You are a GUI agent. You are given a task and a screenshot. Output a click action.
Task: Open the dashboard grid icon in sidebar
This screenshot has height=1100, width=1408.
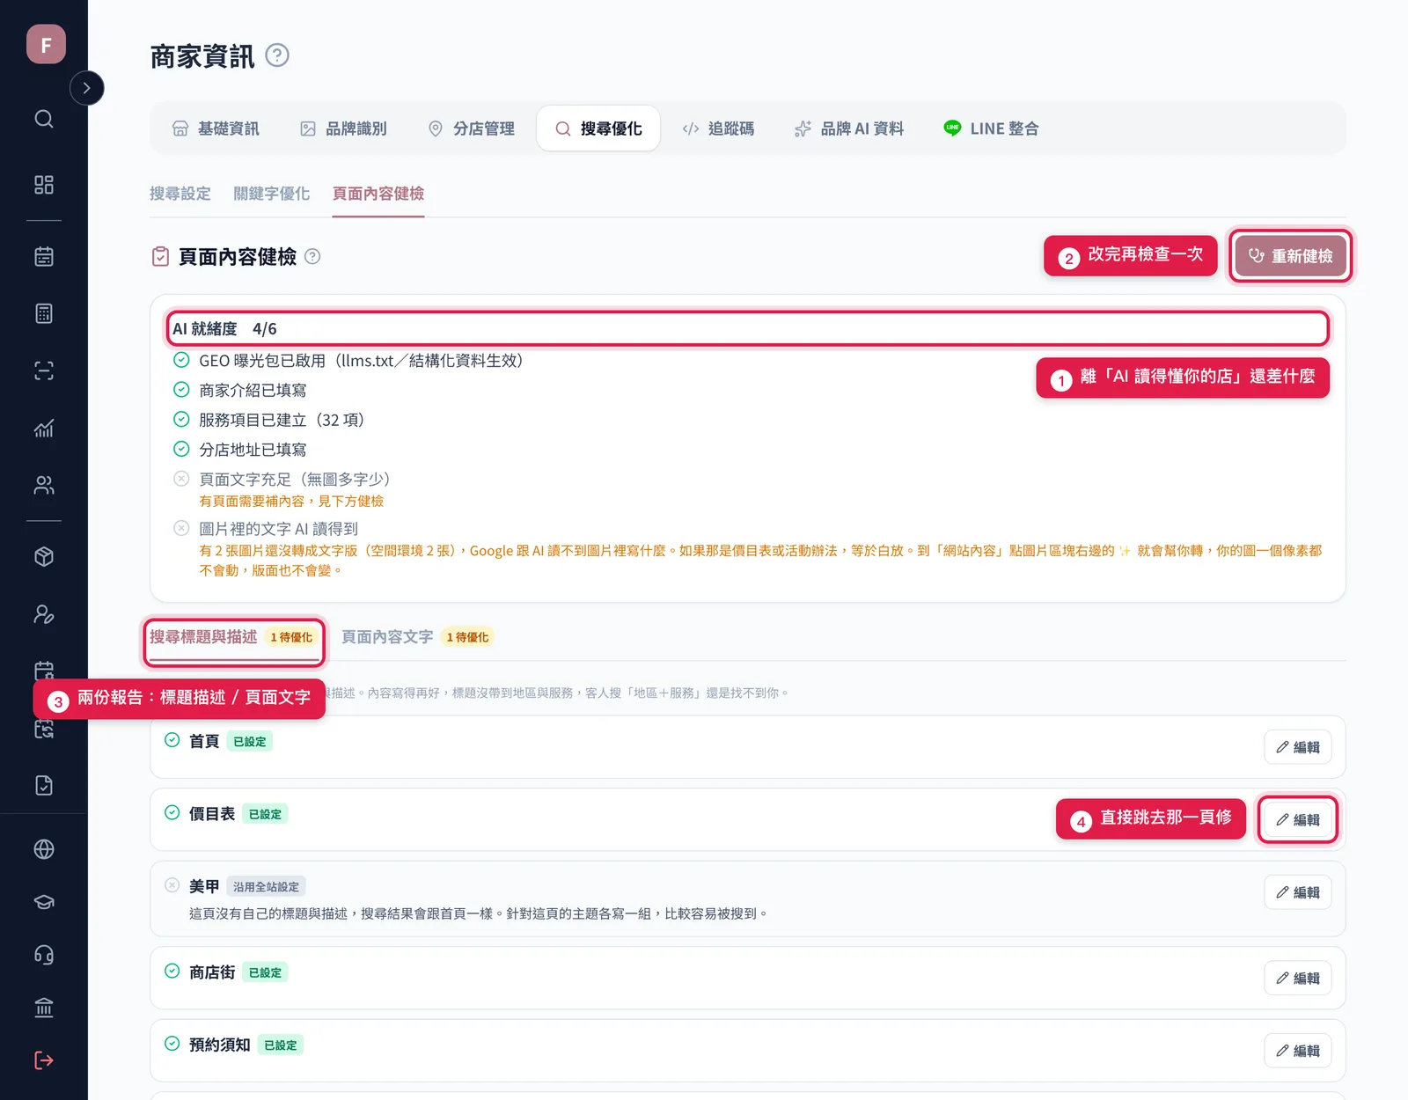coord(44,185)
